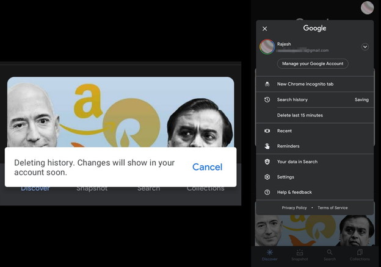Viewport: 381px width, 267px height.
Task: Click the Reminders hand icon
Action: coord(267,146)
